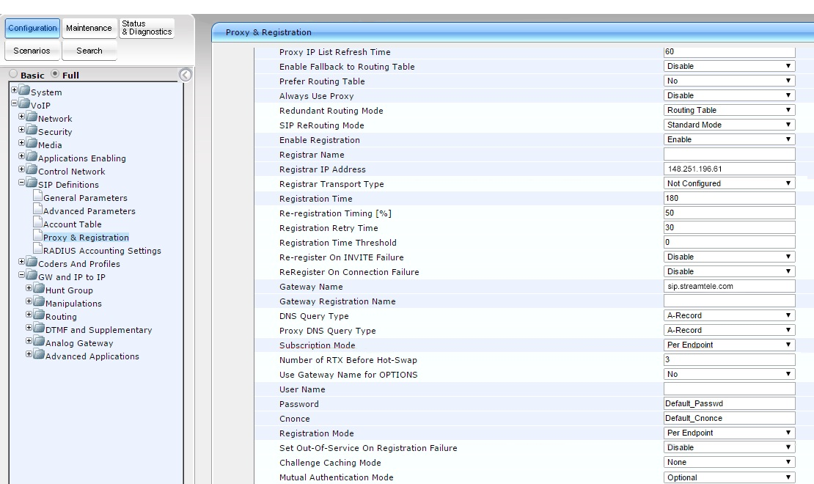Screen dimensions: 814x484
Task: Open the Enable Registration dropdown
Action: tap(729, 139)
